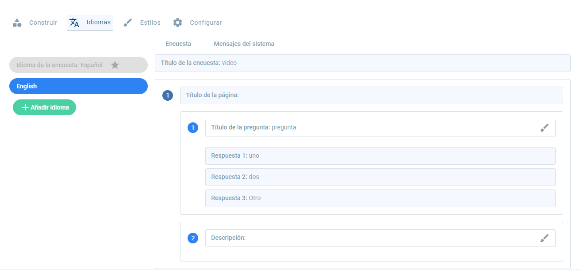Click the item number 2 badge
Screen dimensions: 580x273
coord(193,239)
